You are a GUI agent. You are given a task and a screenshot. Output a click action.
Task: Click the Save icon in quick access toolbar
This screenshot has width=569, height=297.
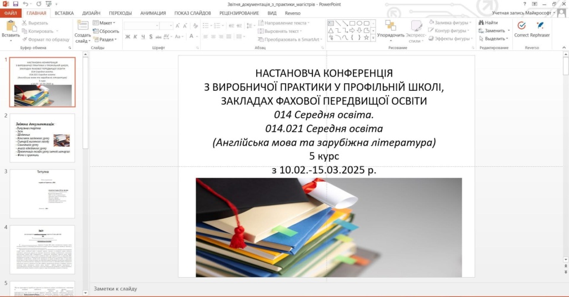[x=16, y=4]
